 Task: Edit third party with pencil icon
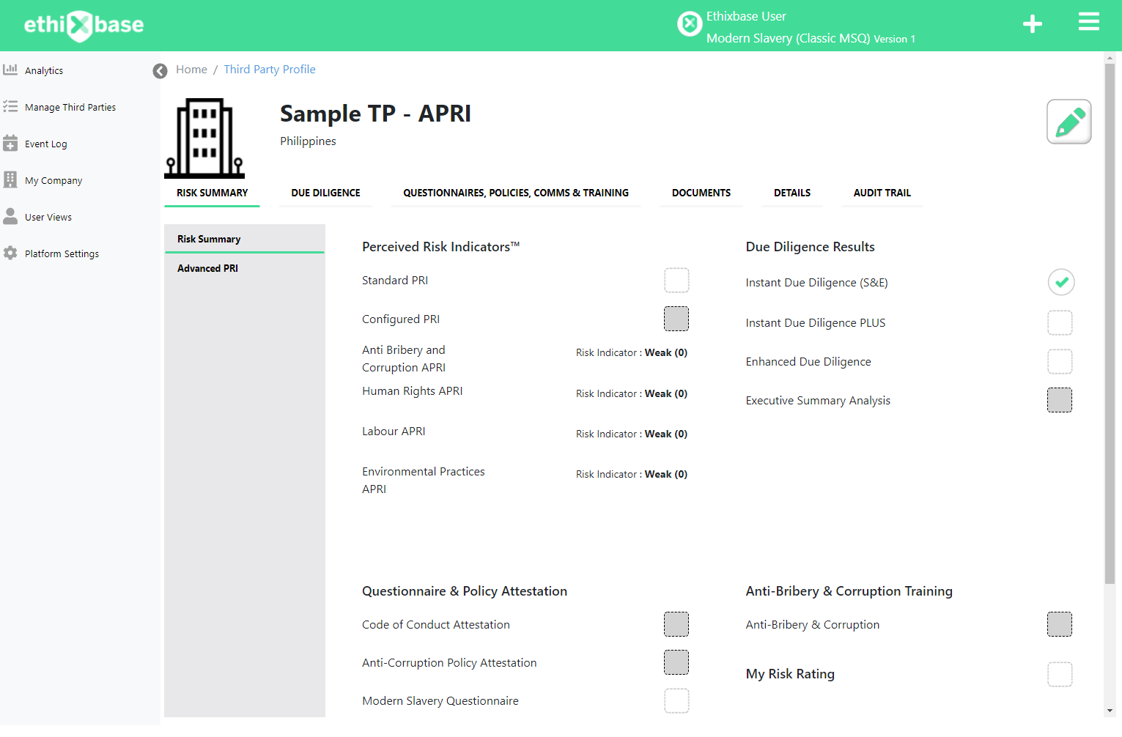(1069, 122)
